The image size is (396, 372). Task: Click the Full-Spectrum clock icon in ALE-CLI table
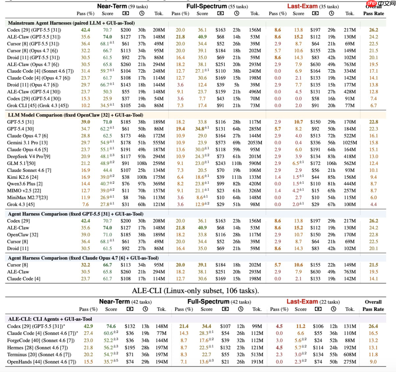click(241, 309)
